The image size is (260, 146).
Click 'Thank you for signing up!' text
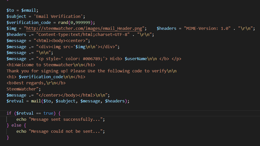pyautogui.click(x=37, y=71)
